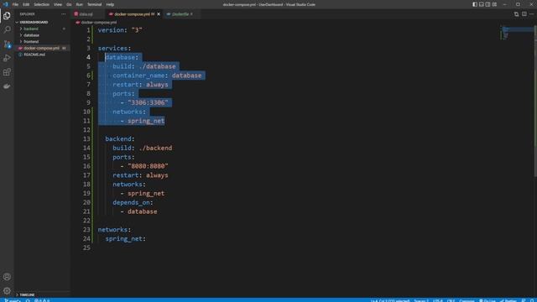
Task: Open the Explorer view in activity bar
Action: pos(7,16)
